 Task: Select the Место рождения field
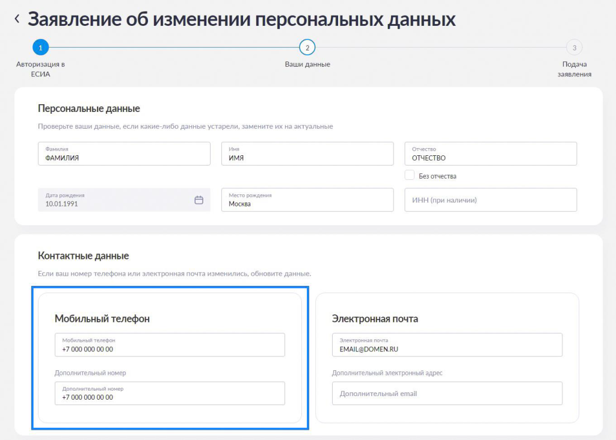[307, 200]
